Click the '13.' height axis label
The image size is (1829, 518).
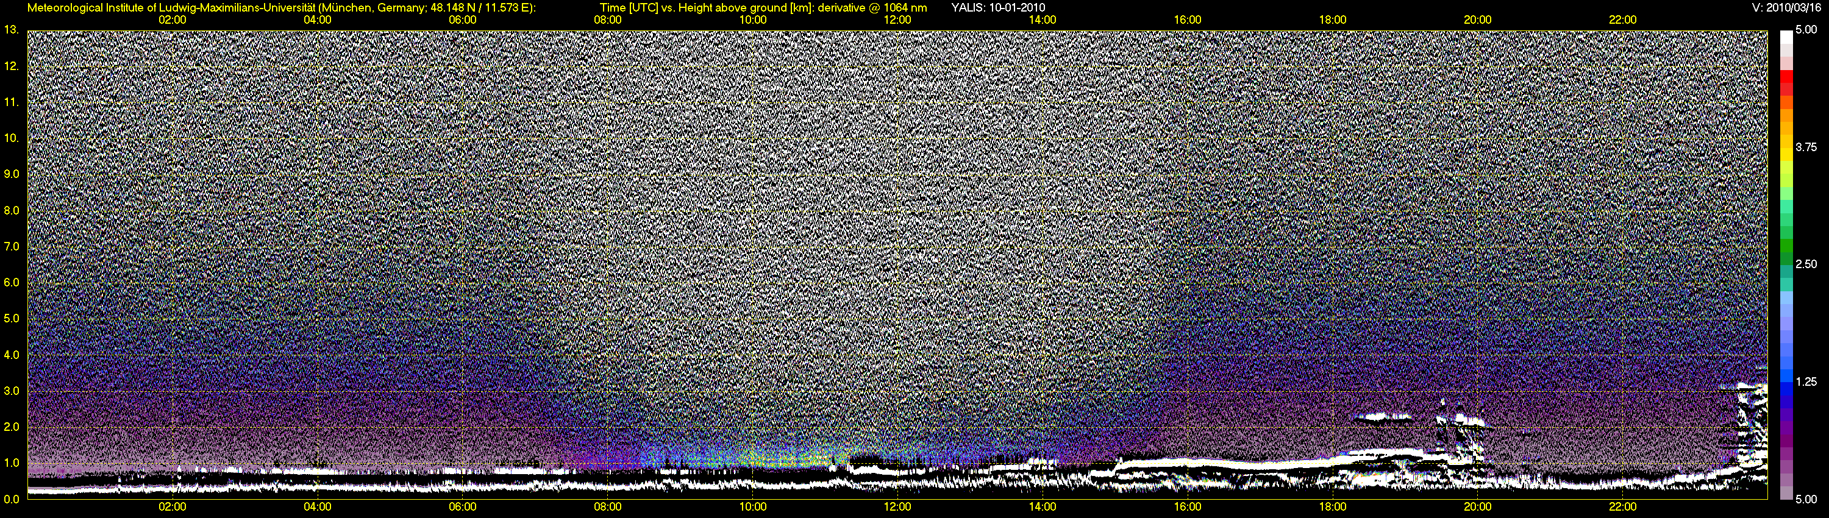pos(10,30)
